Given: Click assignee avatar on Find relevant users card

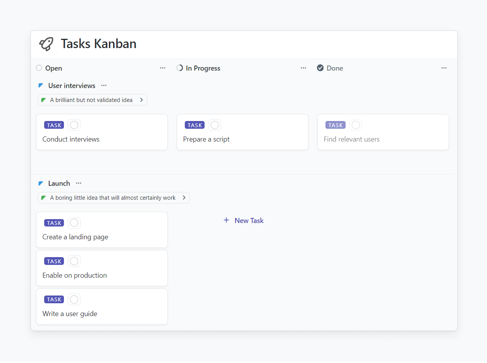Looking at the screenshot, I should tap(355, 125).
